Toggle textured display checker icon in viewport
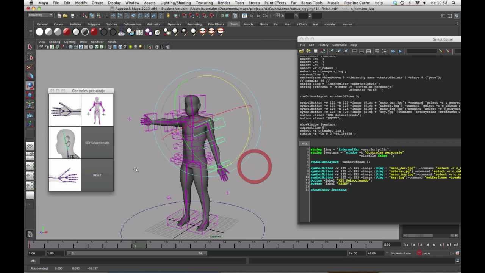The height and width of the screenshot is (273, 485). (x=125, y=47)
